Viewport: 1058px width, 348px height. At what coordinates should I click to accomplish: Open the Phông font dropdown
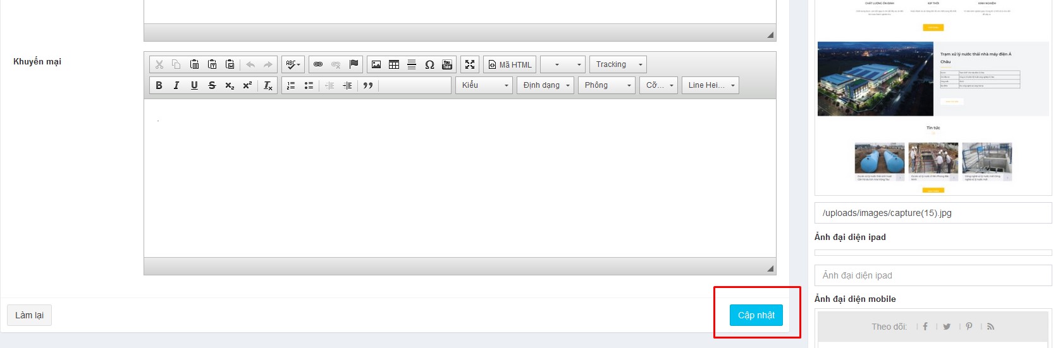coord(606,85)
